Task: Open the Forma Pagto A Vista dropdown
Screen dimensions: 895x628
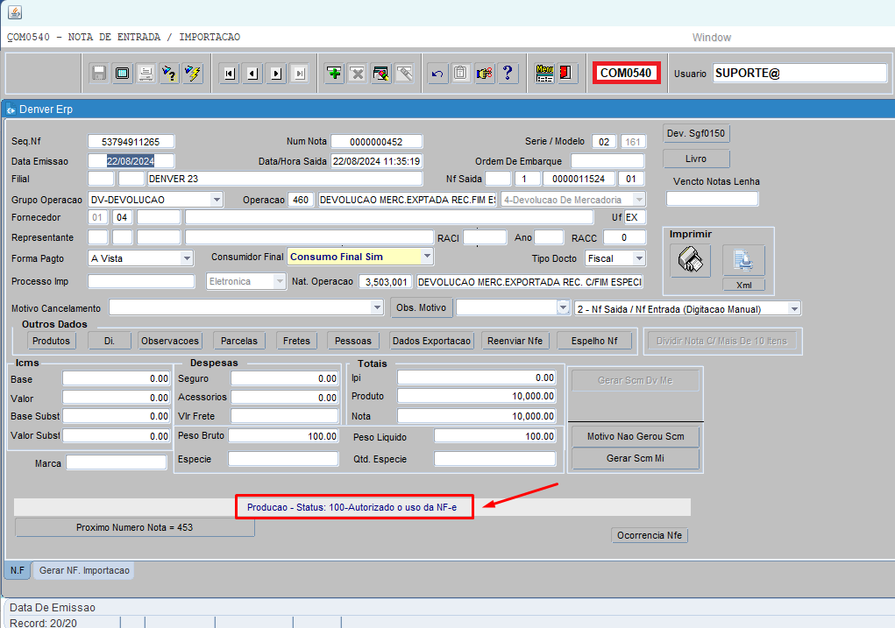Action: (187, 258)
